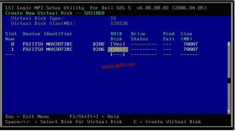235x131 pixels.
Task: Click the C = Create Virtual Disk hint
Action: point(167,122)
